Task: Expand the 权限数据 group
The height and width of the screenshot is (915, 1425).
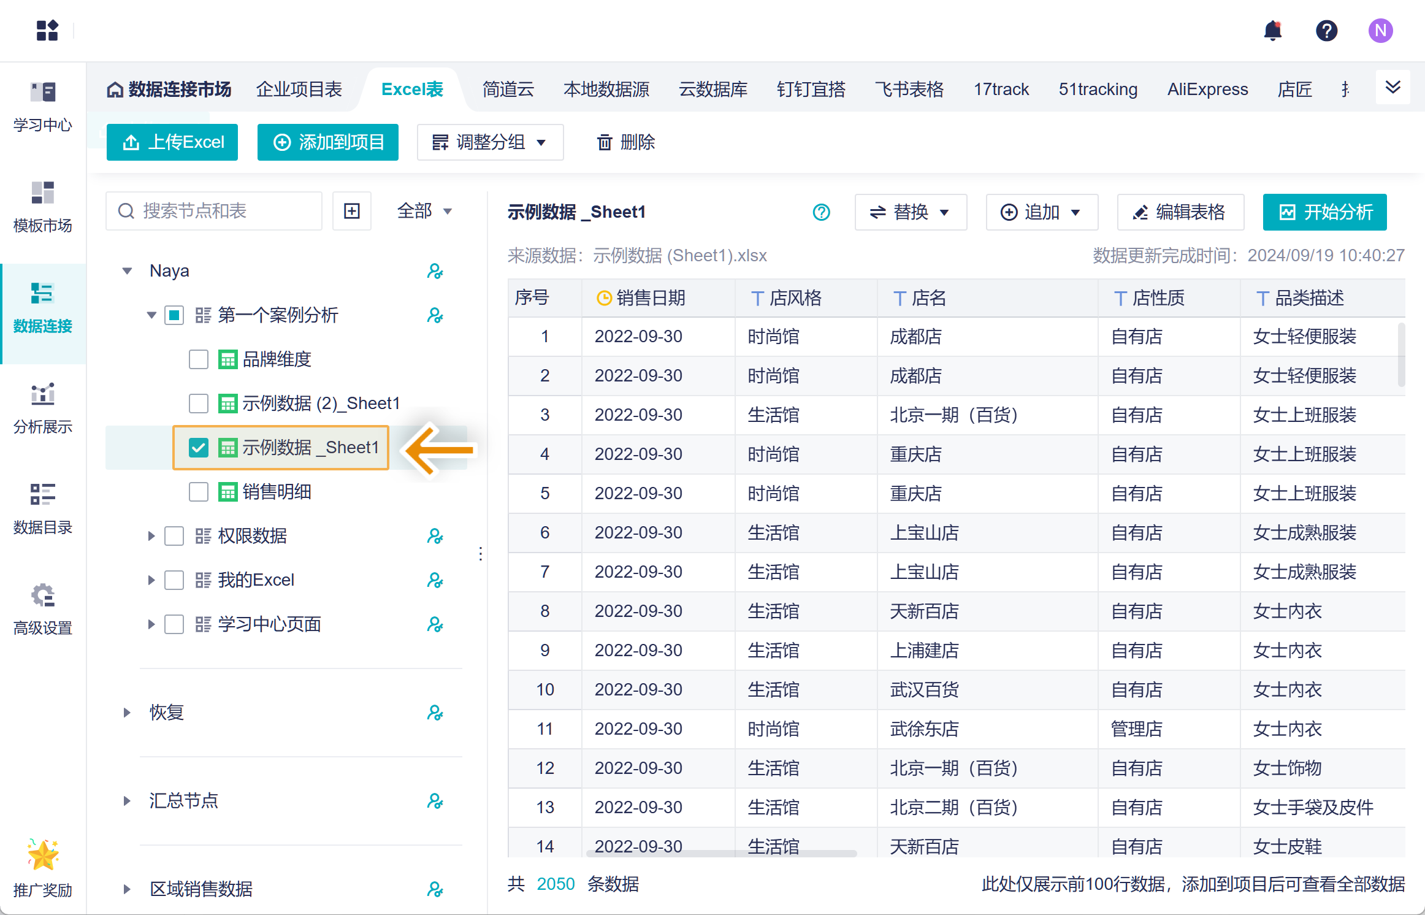Action: coord(151,536)
